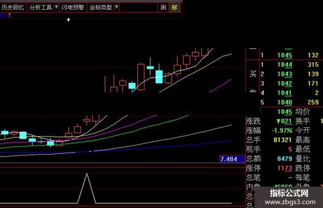Click buy-1 volume 315

point(313,65)
